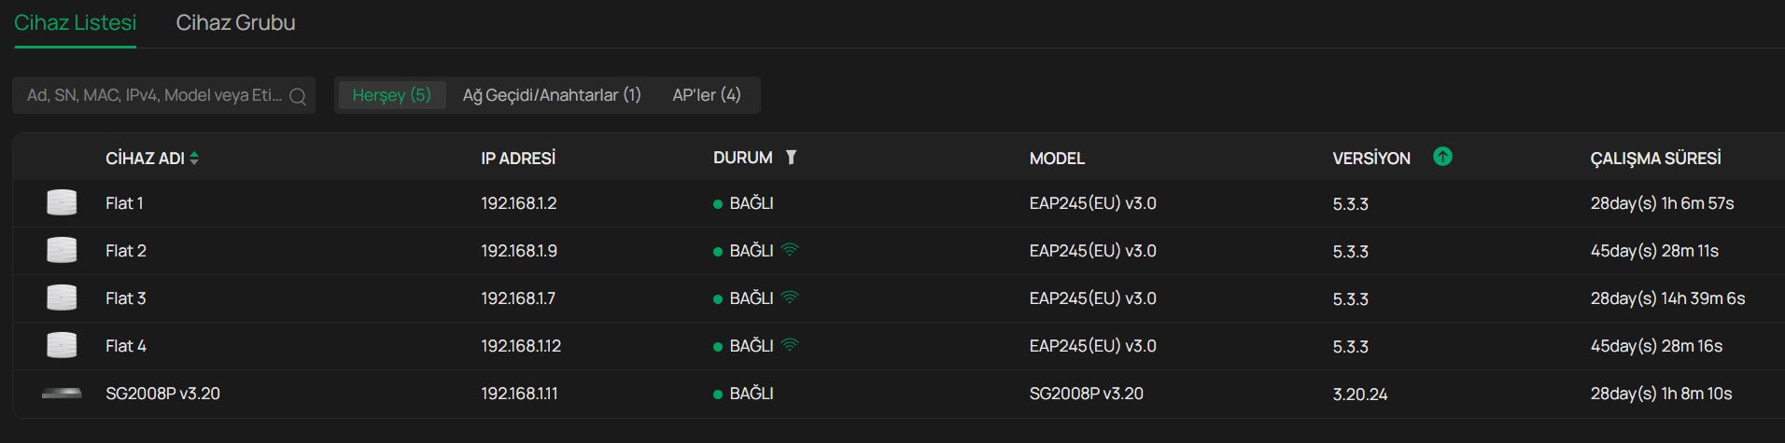Viewport: 1785px width, 443px height.
Task: Open the Flat 2 device row
Action: [x=898, y=251]
